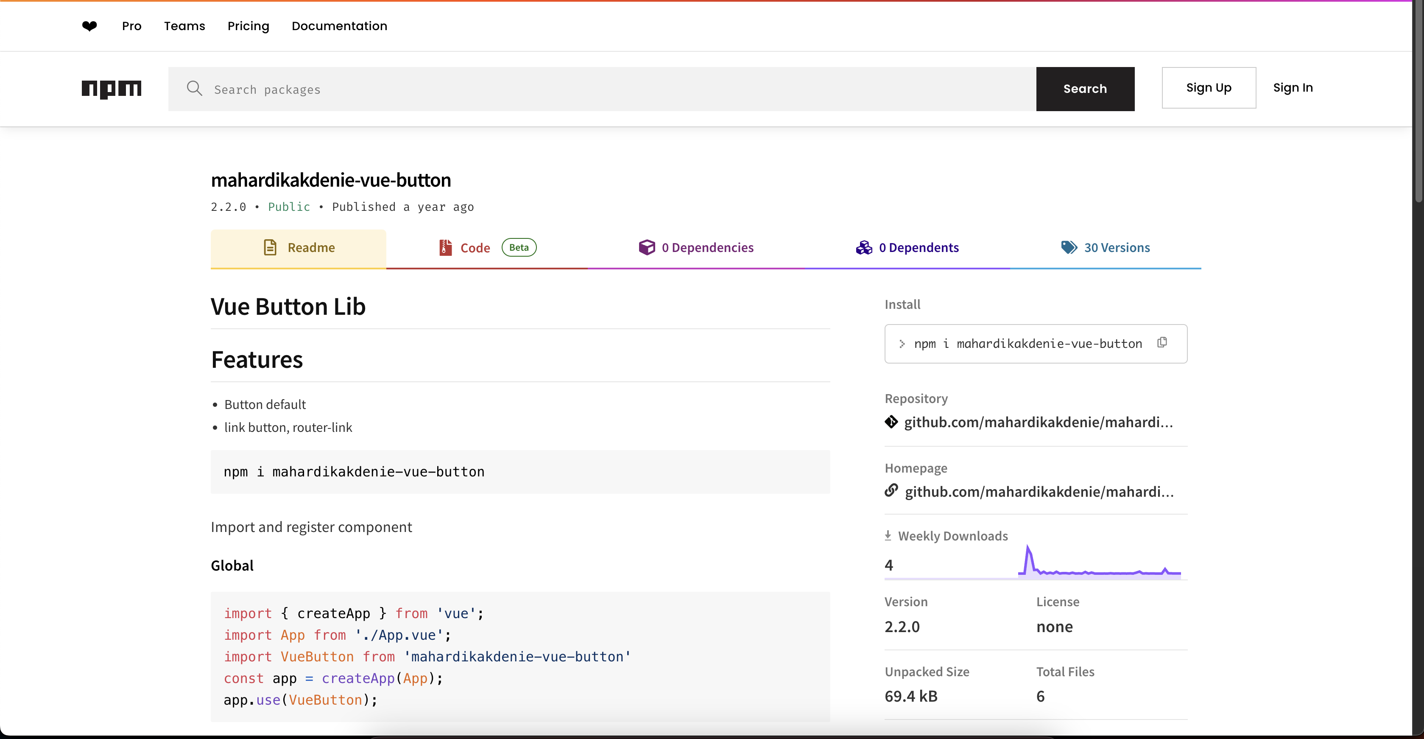The image size is (1424, 739).
Task: Open the 0 Dependents tab
Action: 907,248
